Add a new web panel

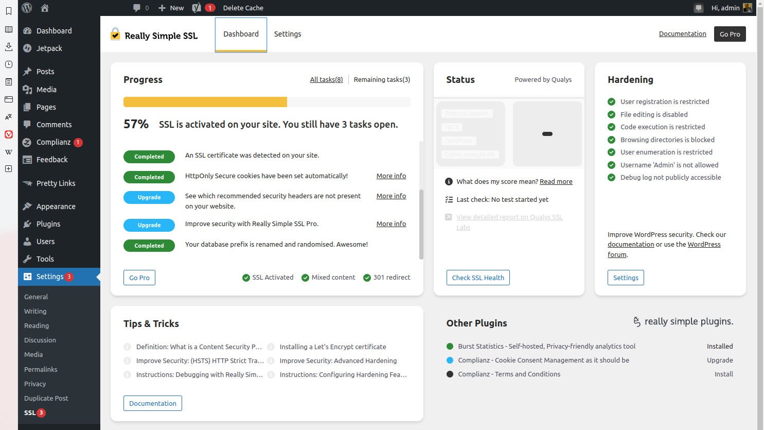(x=8, y=169)
